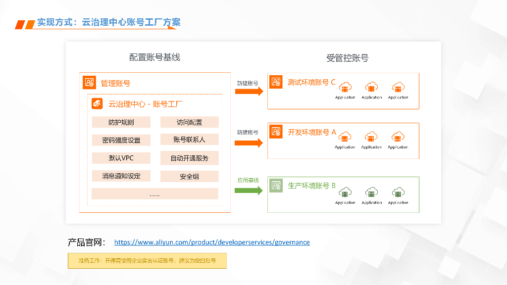Click the 开发环境账号 A account icon
507x285 pixels.
point(276,132)
